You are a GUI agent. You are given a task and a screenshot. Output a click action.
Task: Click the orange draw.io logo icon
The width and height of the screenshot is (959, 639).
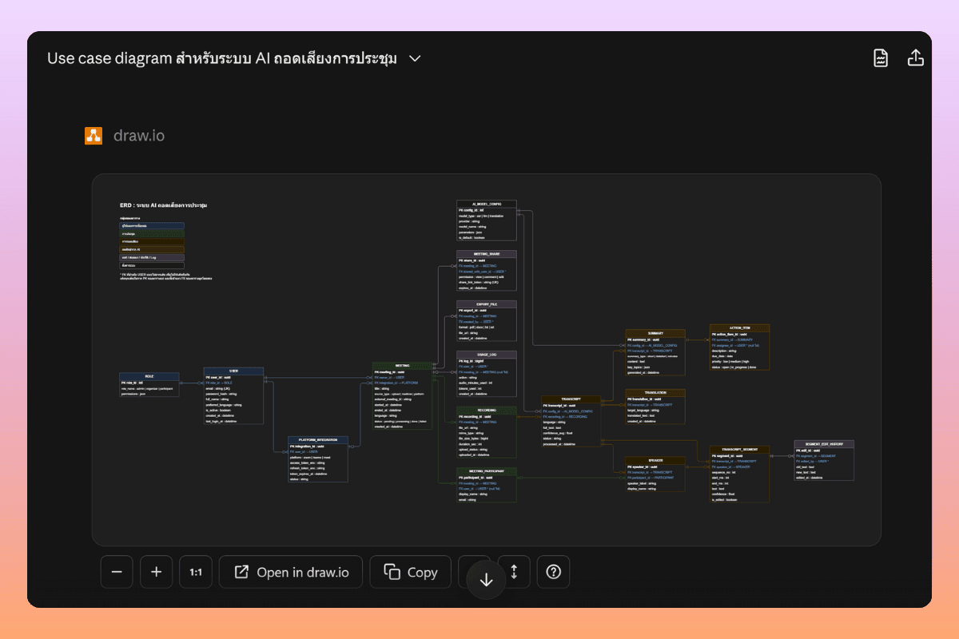point(94,136)
